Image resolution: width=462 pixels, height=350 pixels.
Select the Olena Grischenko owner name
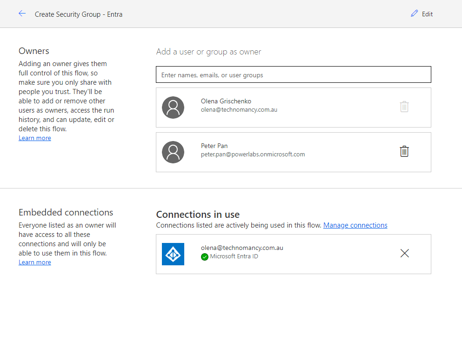pyautogui.click(x=226, y=101)
